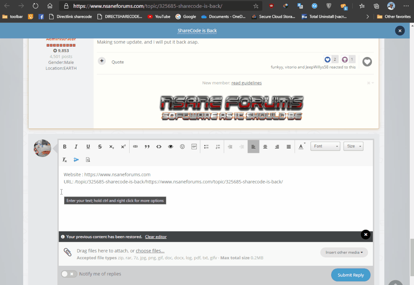
Task: Open the text color picker
Action: pos(302,146)
